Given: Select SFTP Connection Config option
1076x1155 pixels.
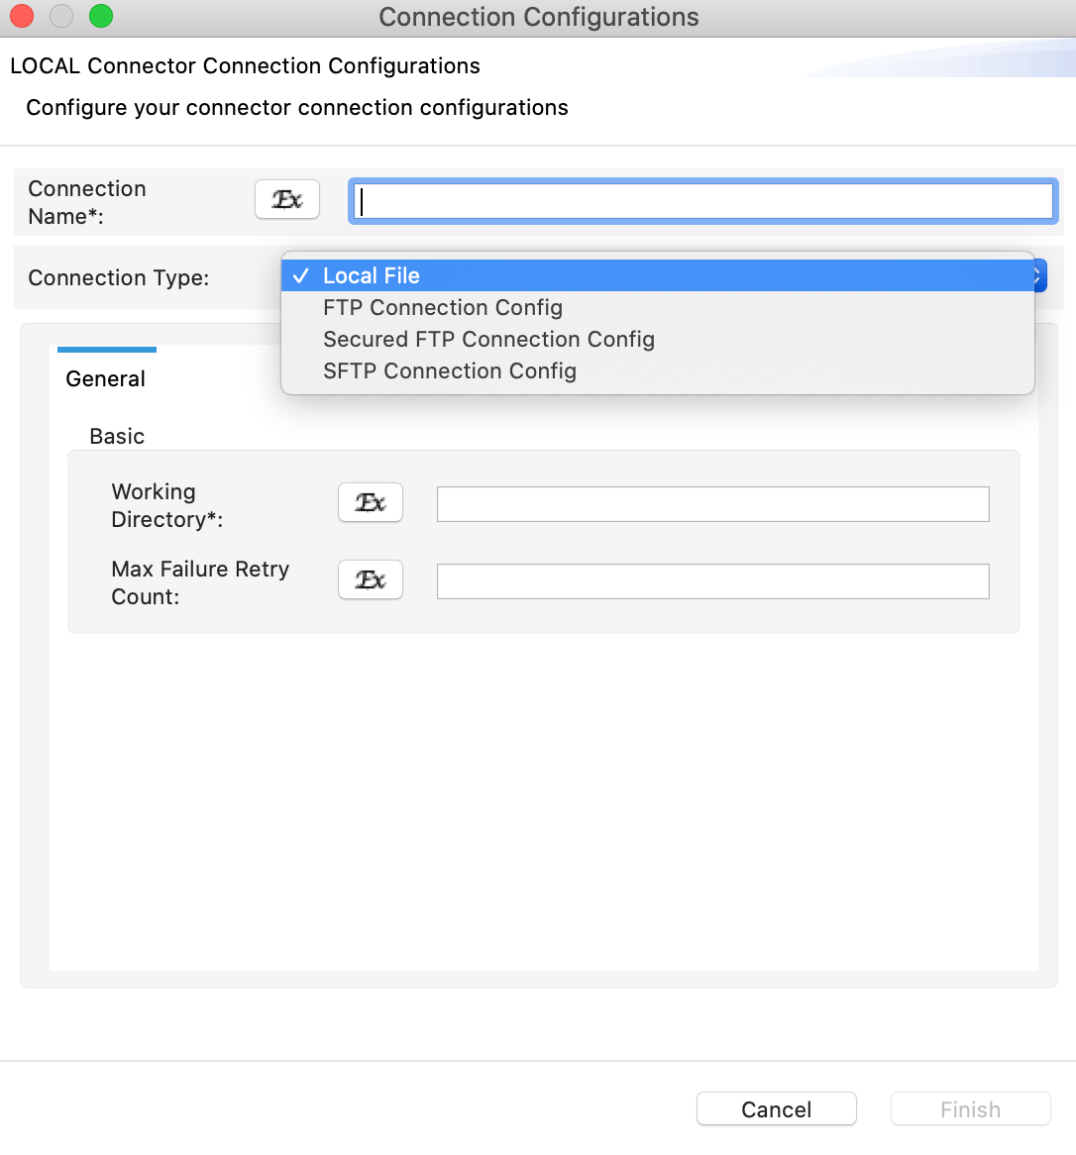Looking at the screenshot, I should 658,370.
